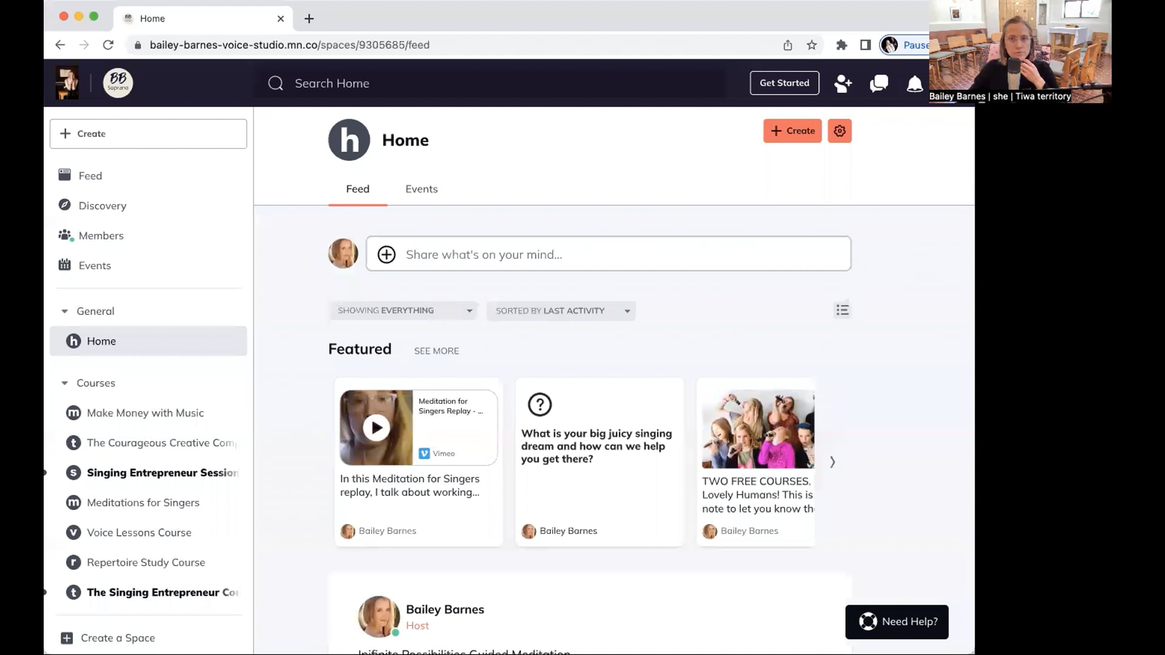Switch to the Events tab
The width and height of the screenshot is (1165, 655).
(421, 189)
